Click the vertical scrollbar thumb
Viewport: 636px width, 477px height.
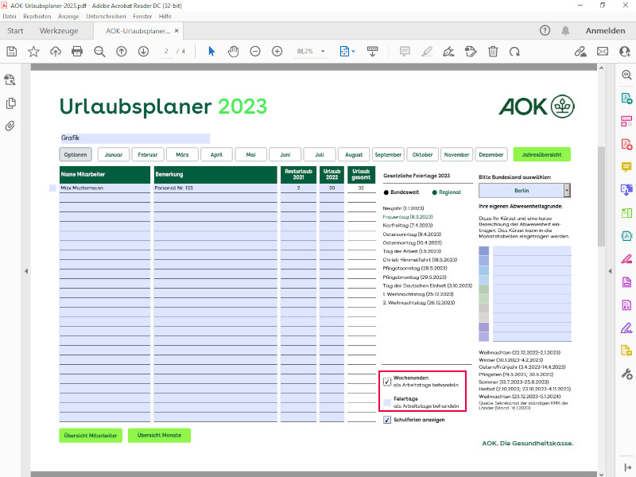tap(601, 196)
